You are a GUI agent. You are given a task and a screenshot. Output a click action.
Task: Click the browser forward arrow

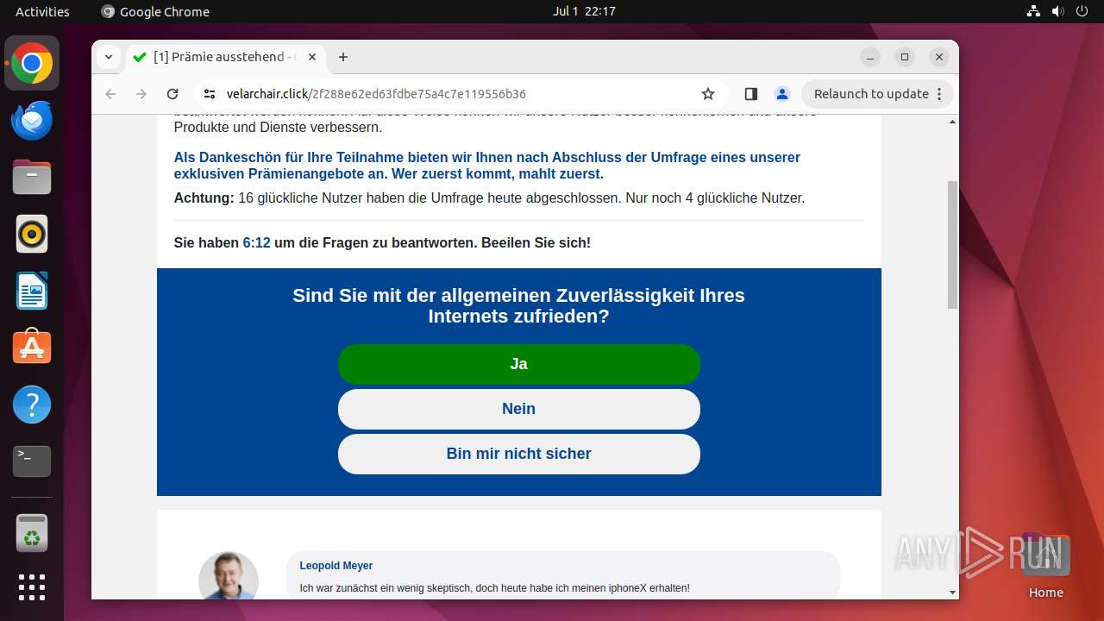[x=141, y=94]
